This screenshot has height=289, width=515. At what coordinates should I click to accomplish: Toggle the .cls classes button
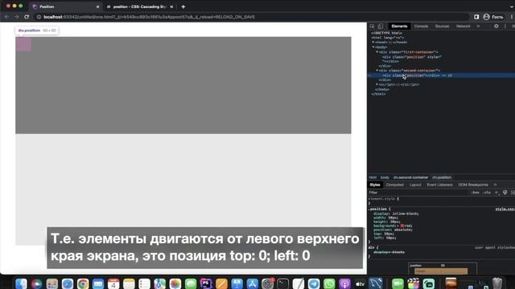pos(486,193)
